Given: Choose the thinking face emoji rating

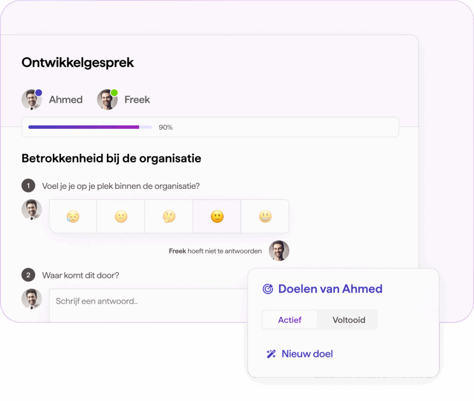Looking at the screenshot, I should pos(169,217).
